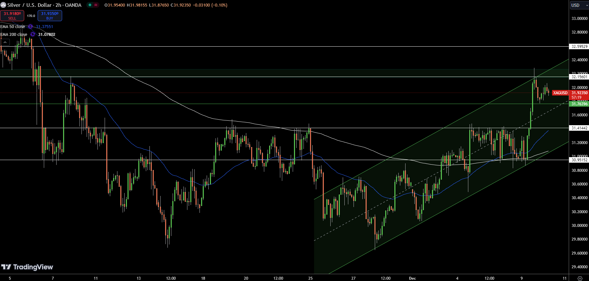Click the XAGUSD price label tag
The height and width of the screenshot is (281, 589).
tap(560, 93)
